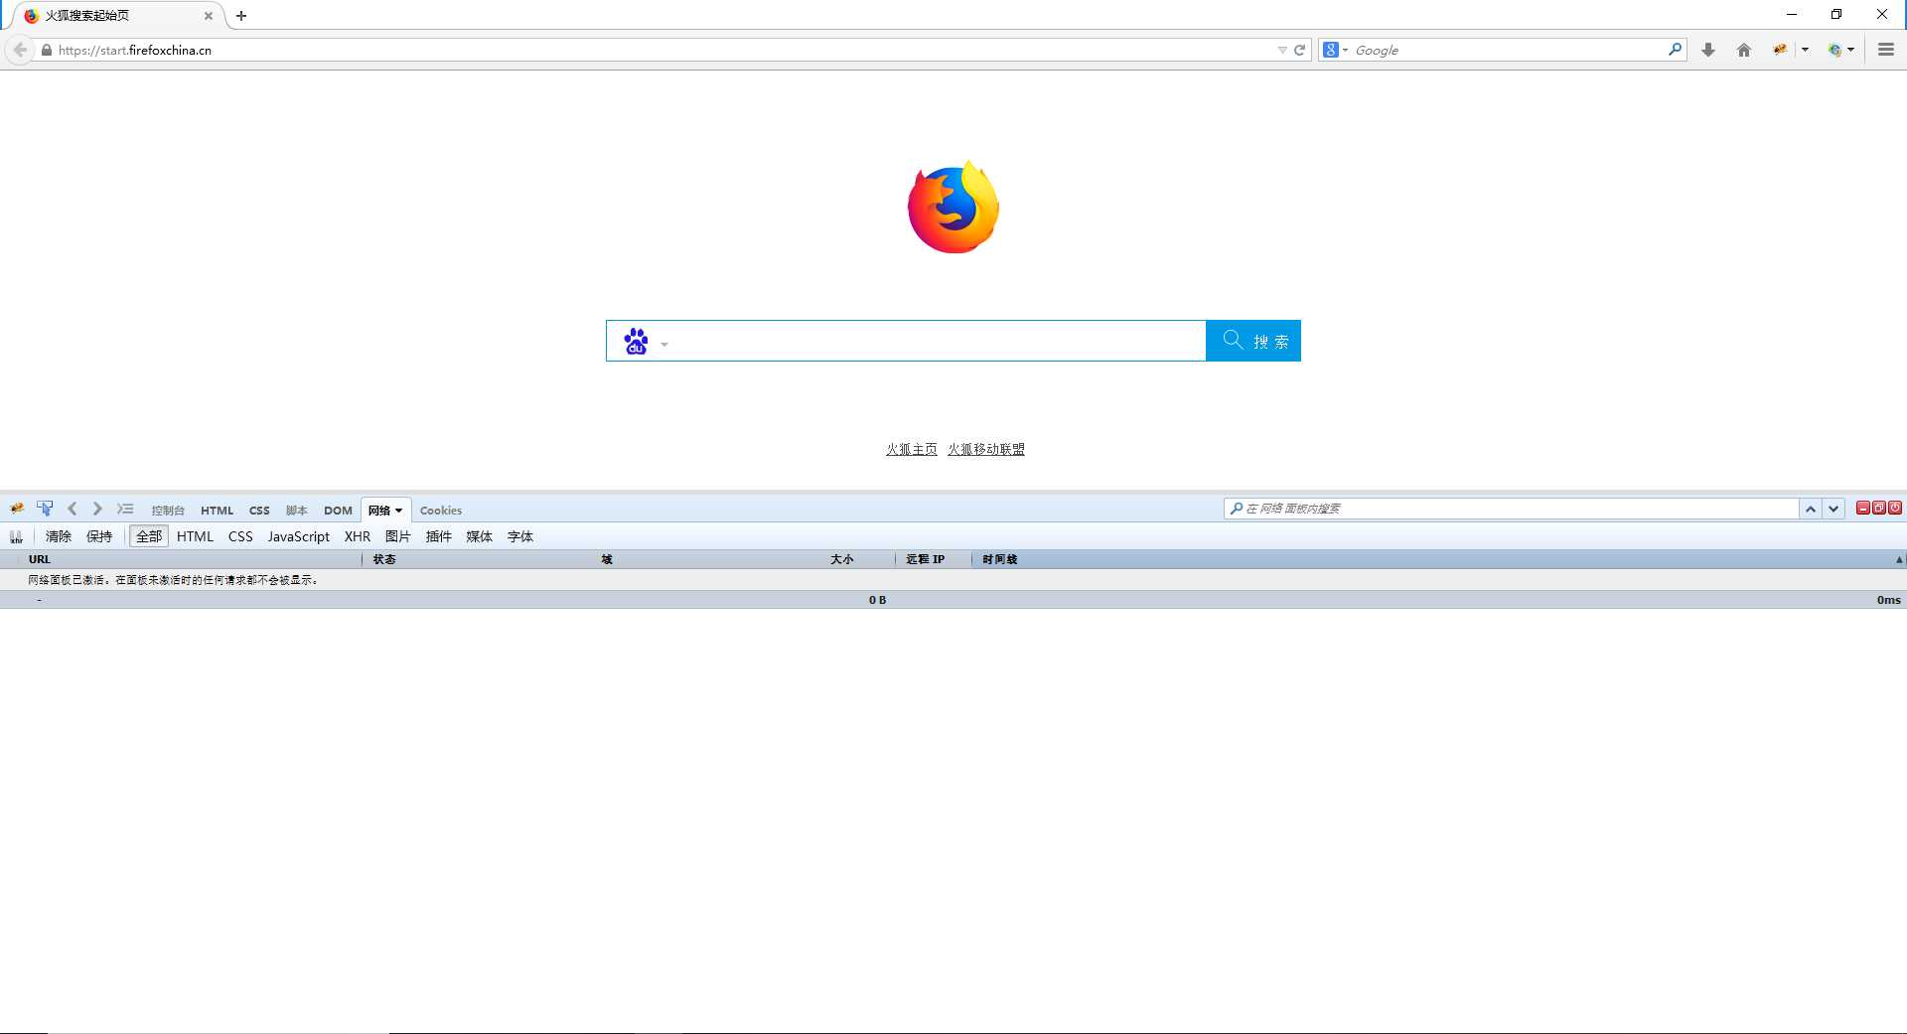This screenshot has width=1907, height=1034.
Task: Filter network requests by 媒体
Action: tap(480, 536)
